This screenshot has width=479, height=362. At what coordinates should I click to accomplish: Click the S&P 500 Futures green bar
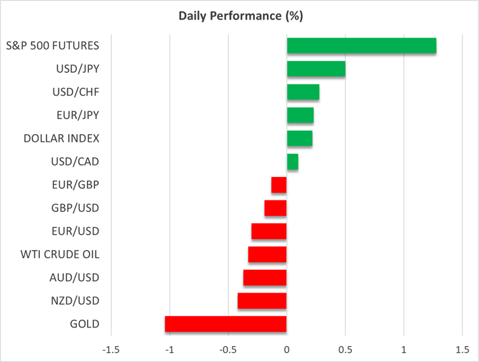pyautogui.click(x=361, y=46)
